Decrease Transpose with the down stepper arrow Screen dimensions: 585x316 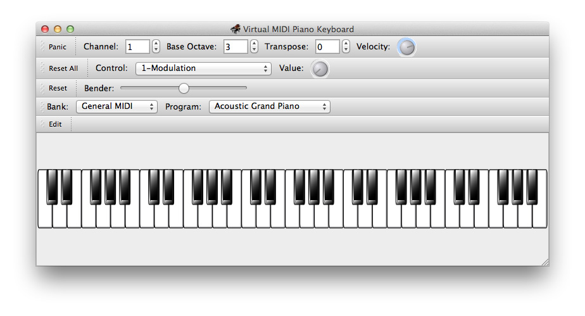coord(346,49)
